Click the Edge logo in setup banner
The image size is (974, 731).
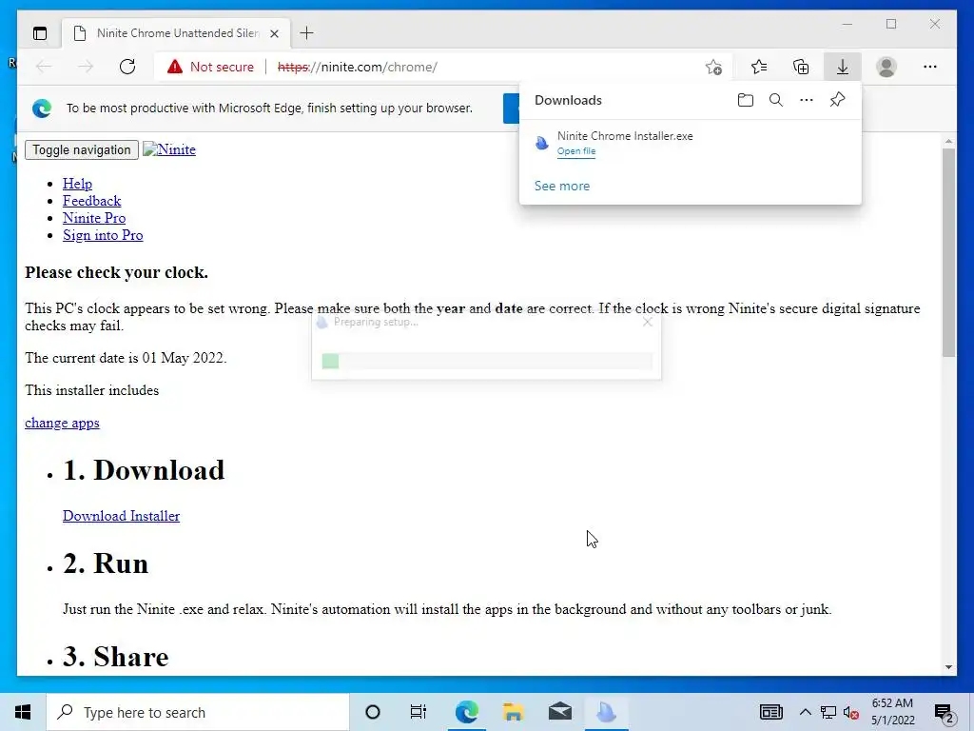[x=42, y=109]
